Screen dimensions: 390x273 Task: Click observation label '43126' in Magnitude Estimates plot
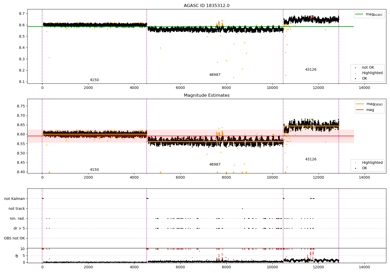[311, 159]
